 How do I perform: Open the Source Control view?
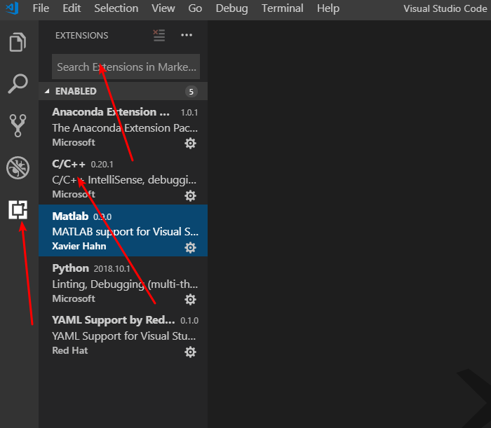(x=18, y=125)
